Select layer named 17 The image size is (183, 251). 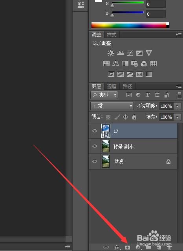click(133, 131)
